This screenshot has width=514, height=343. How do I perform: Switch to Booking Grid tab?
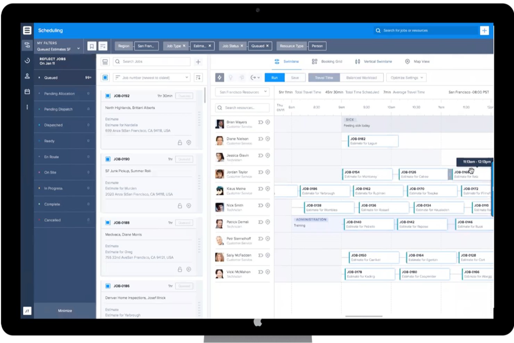click(x=327, y=62)
